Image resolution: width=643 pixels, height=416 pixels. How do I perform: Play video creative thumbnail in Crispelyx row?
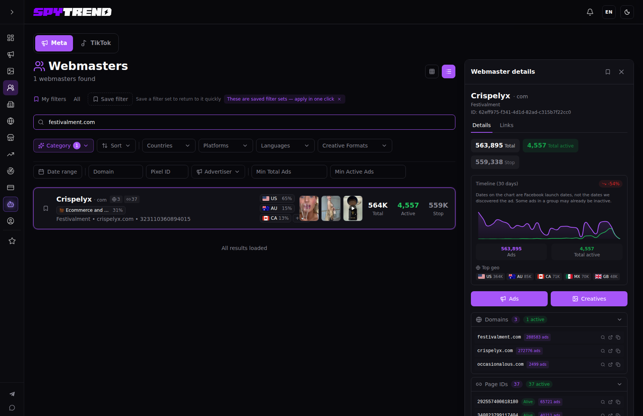pos(353,208)
